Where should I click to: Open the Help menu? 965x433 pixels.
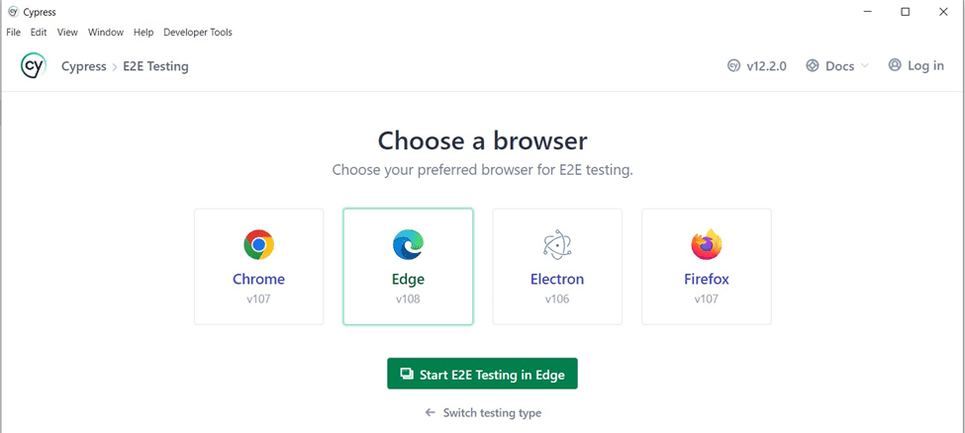click(x=144, y=33)
